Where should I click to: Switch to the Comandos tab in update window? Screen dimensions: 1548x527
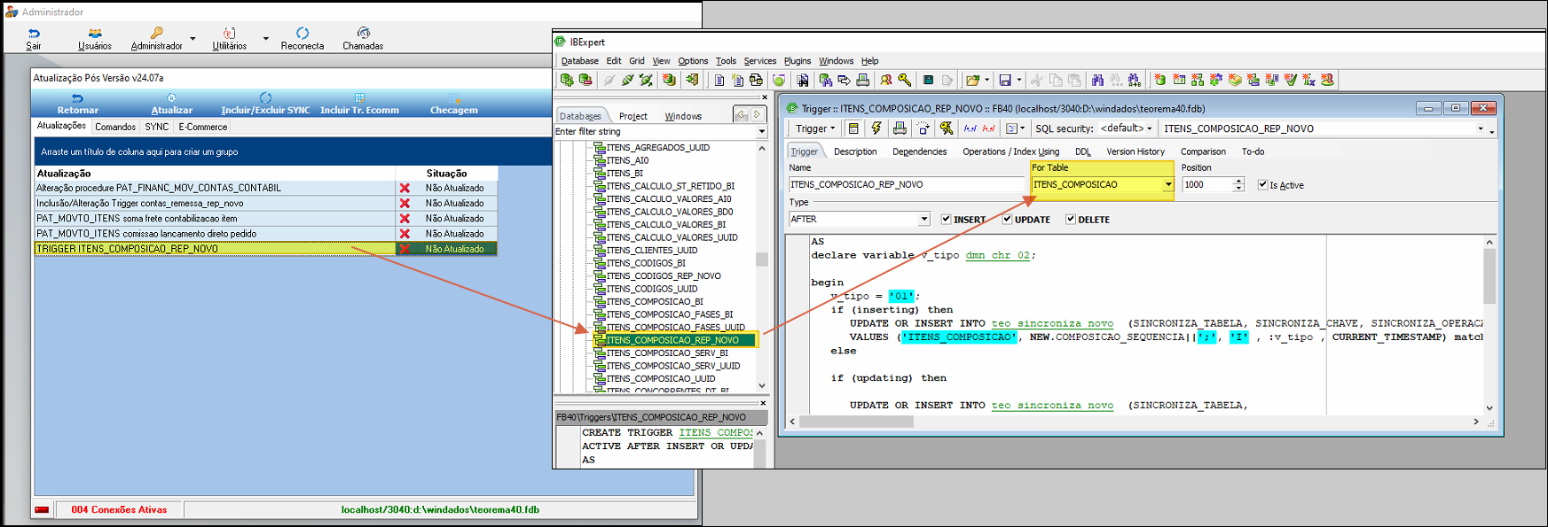pos(115,127)
